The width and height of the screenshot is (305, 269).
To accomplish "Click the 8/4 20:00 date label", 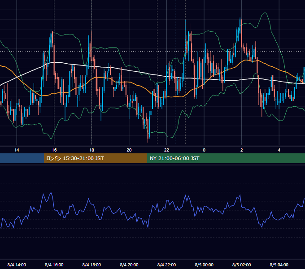I will pyautogui.click(x=129, y=265).
